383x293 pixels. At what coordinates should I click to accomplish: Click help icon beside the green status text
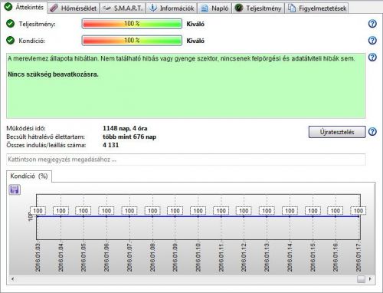point(372,58)
